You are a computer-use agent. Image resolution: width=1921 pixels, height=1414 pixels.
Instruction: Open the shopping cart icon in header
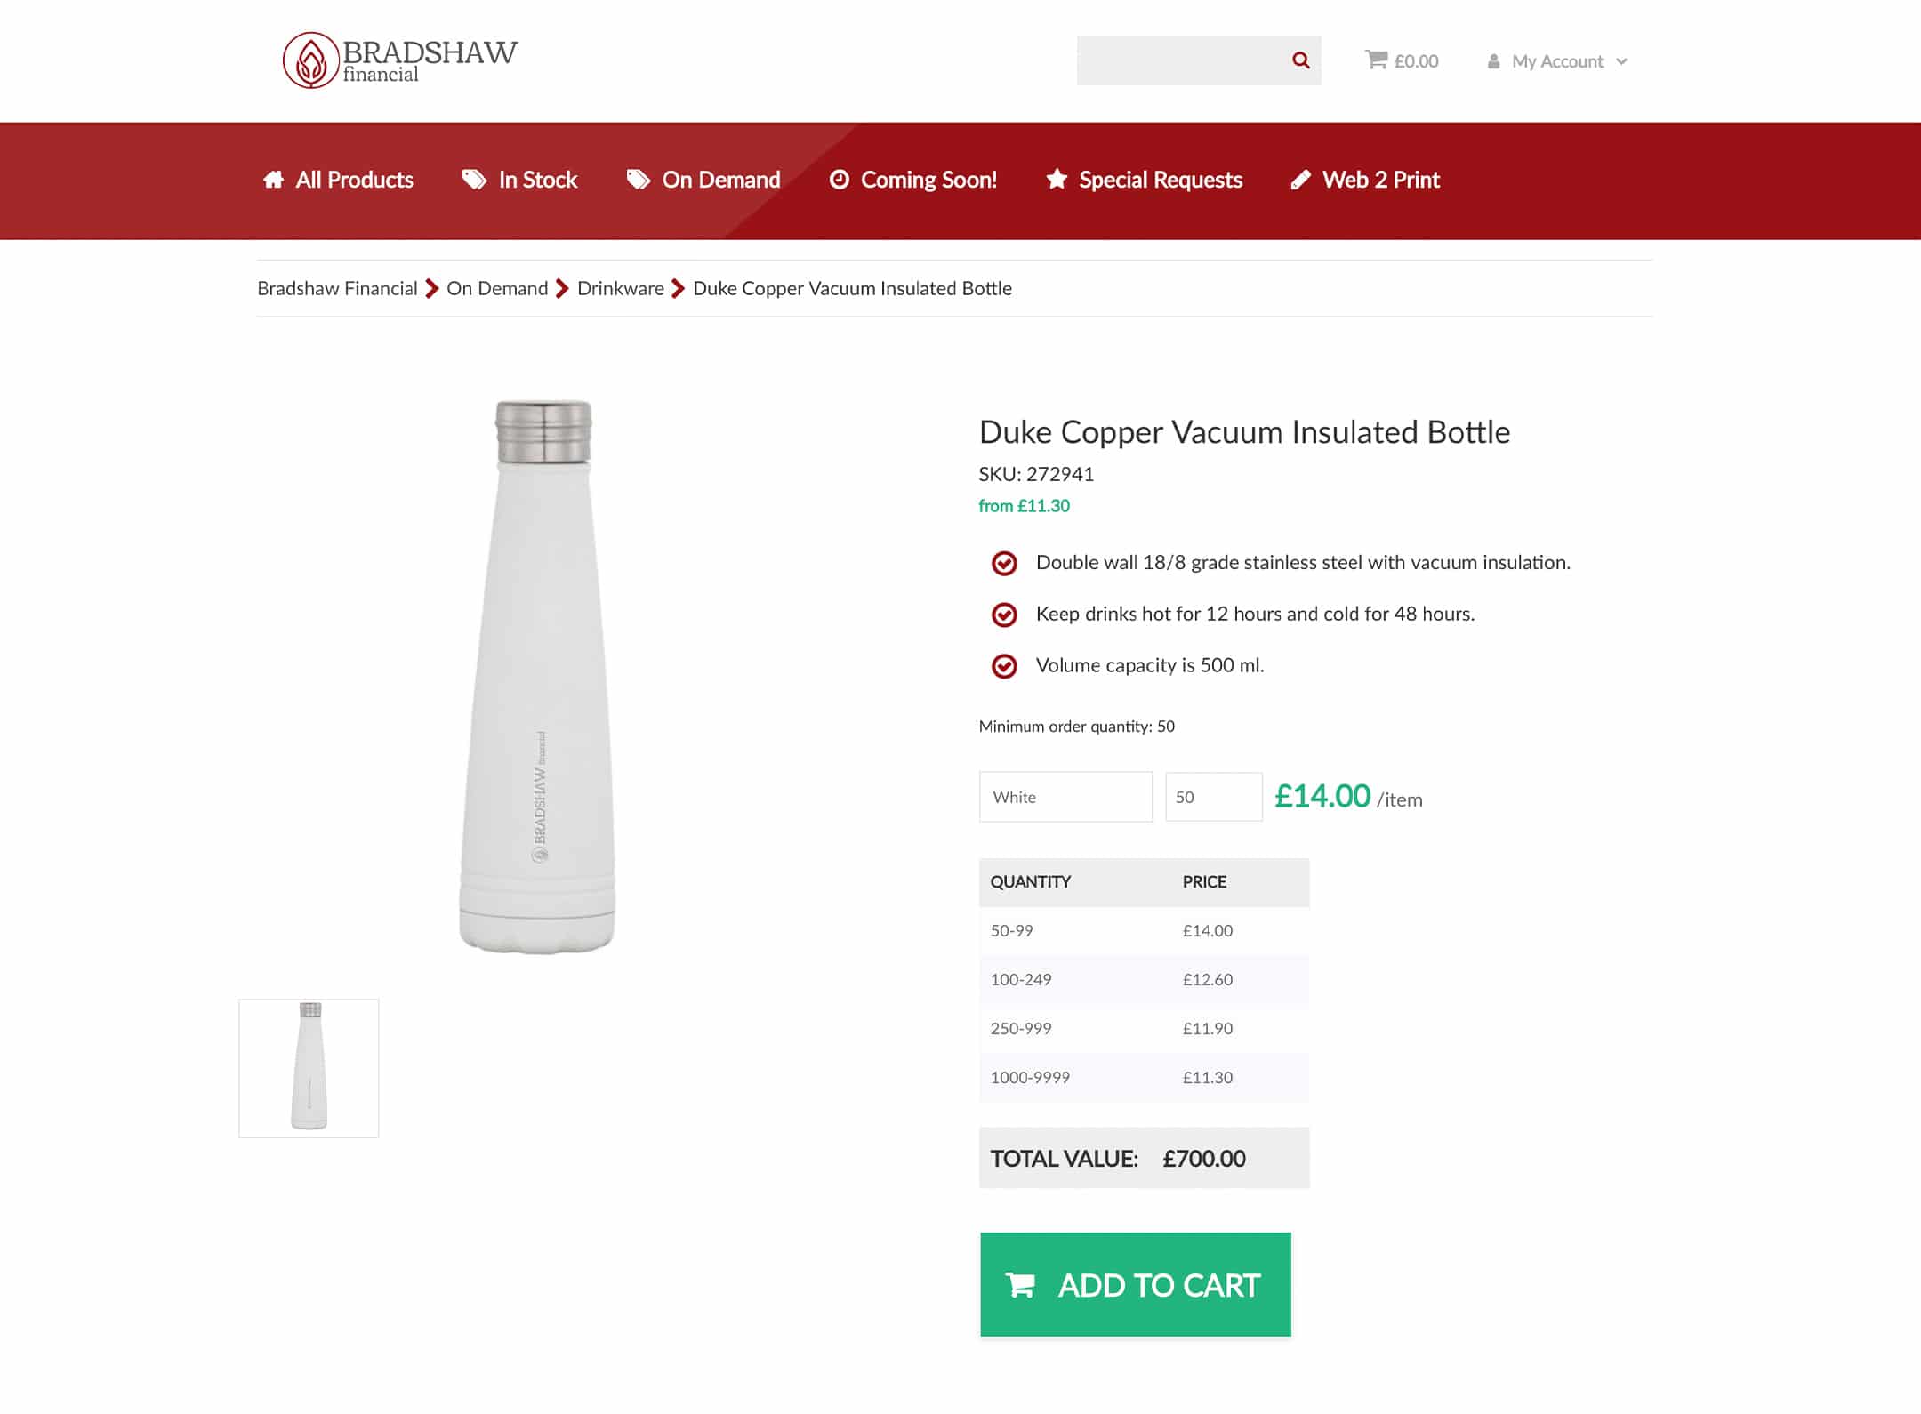click(x=1376, y=60)
